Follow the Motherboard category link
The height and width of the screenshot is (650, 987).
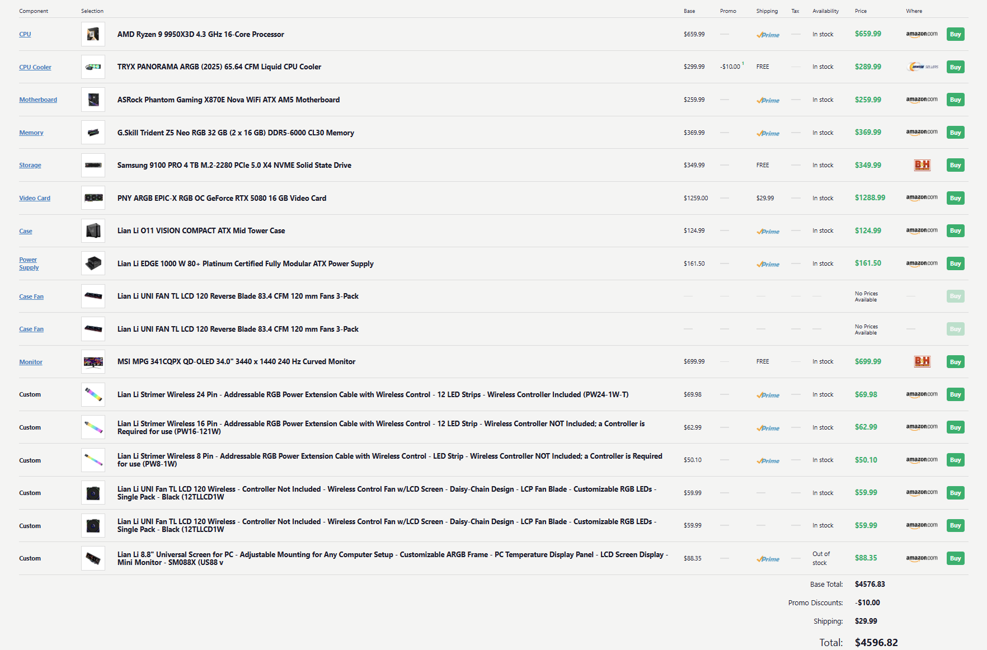pyautogui.click(x=38, y=100)
